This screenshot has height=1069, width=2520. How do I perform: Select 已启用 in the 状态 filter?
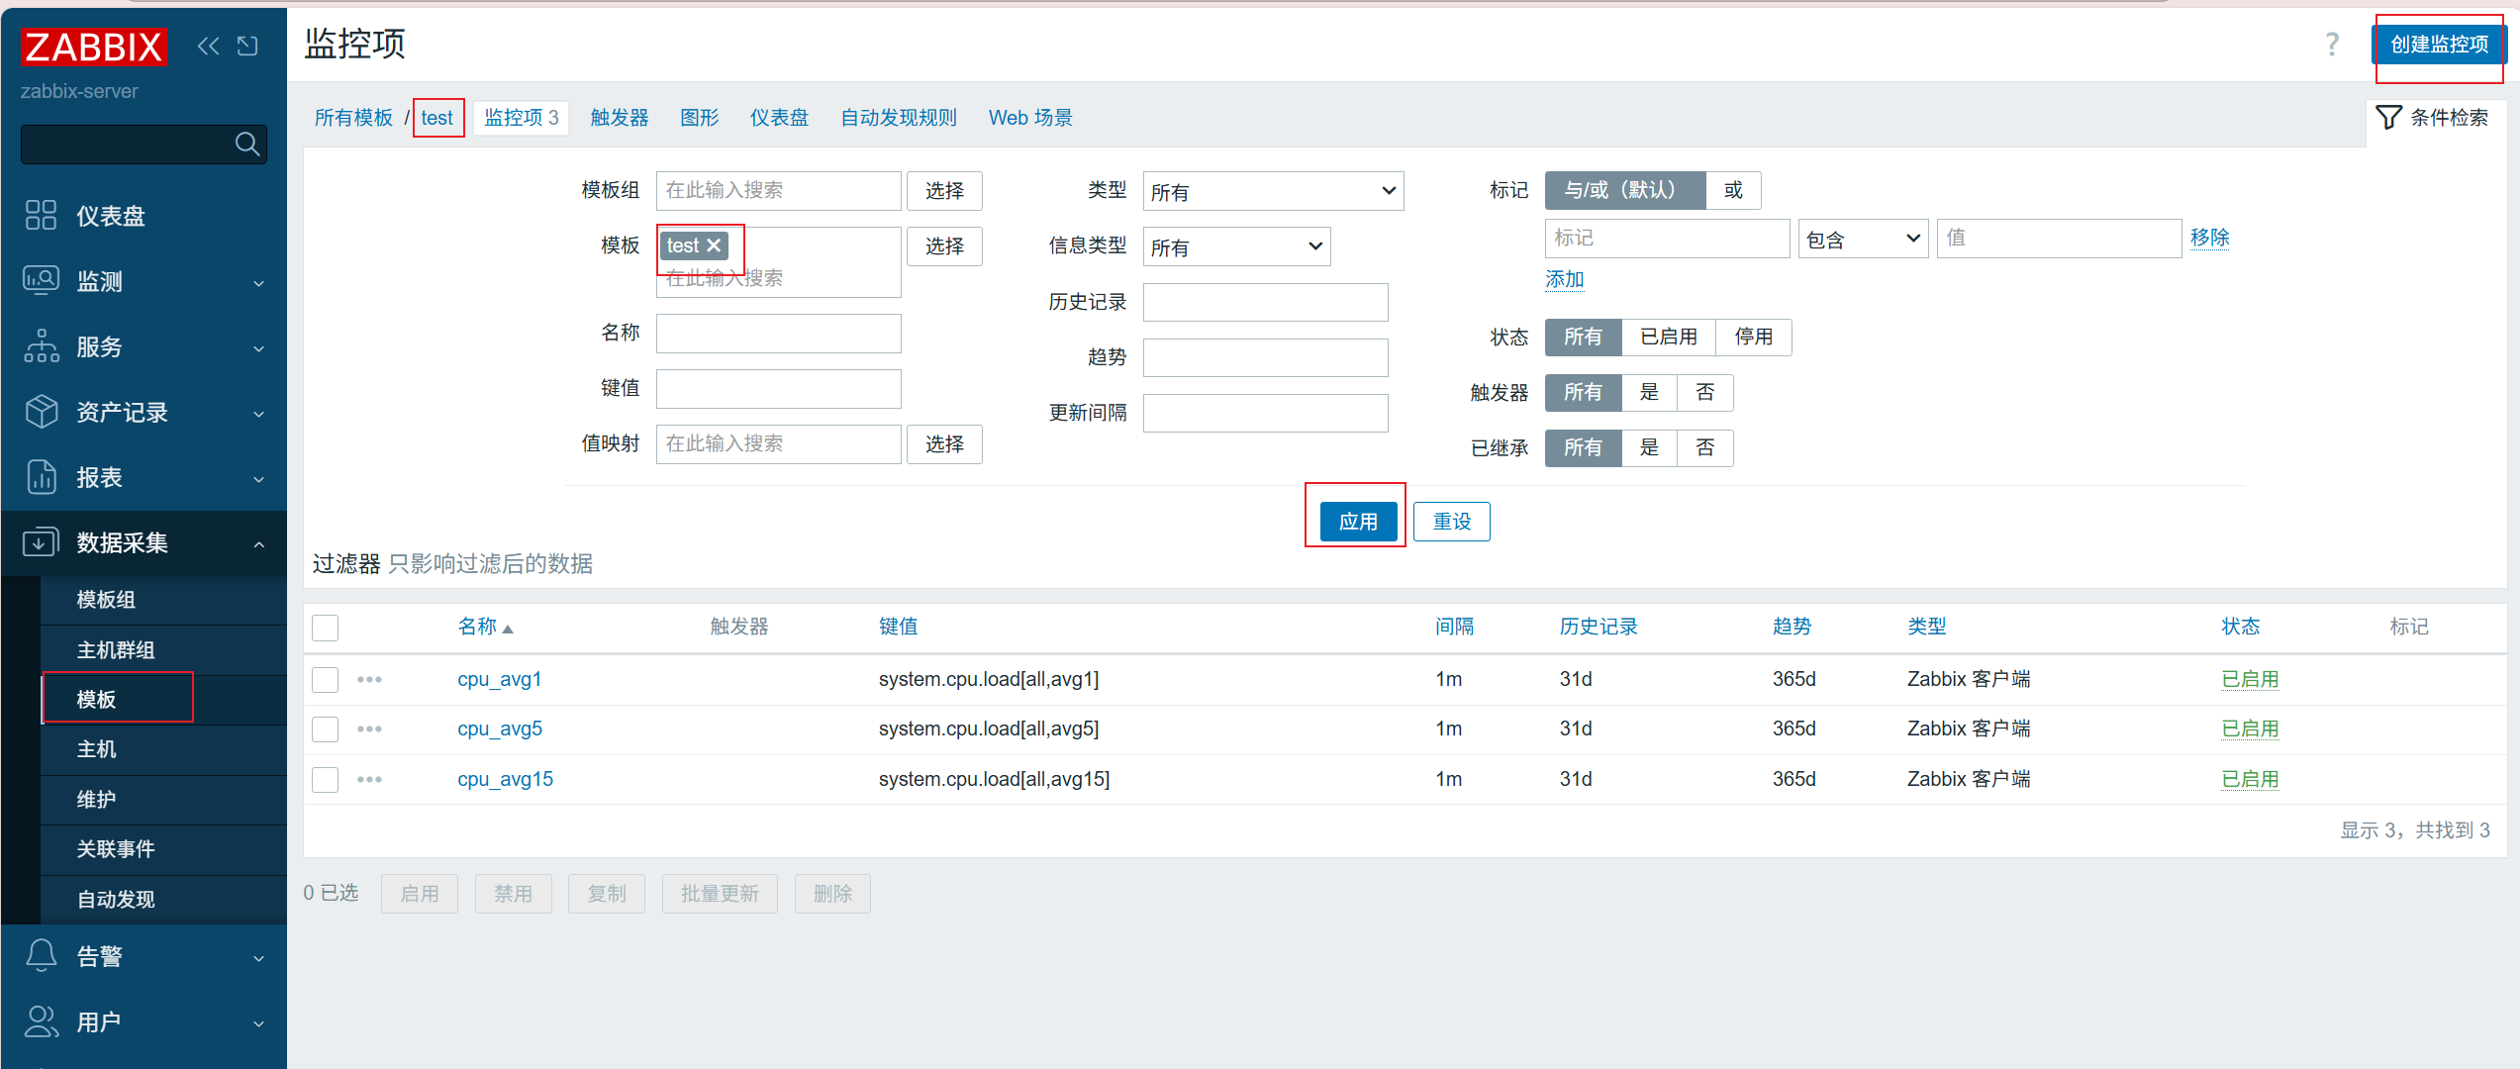(1668, 338)
